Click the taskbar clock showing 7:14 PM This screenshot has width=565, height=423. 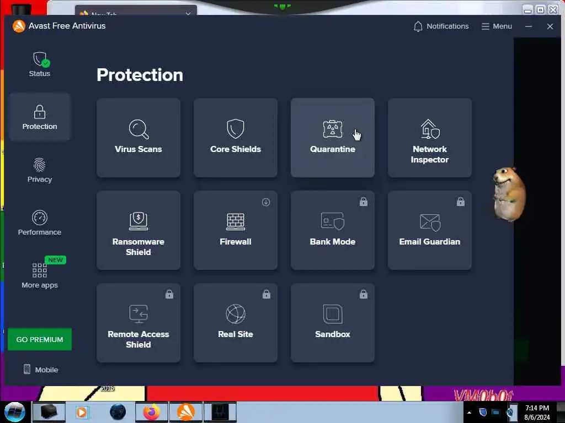pos(537,412)
